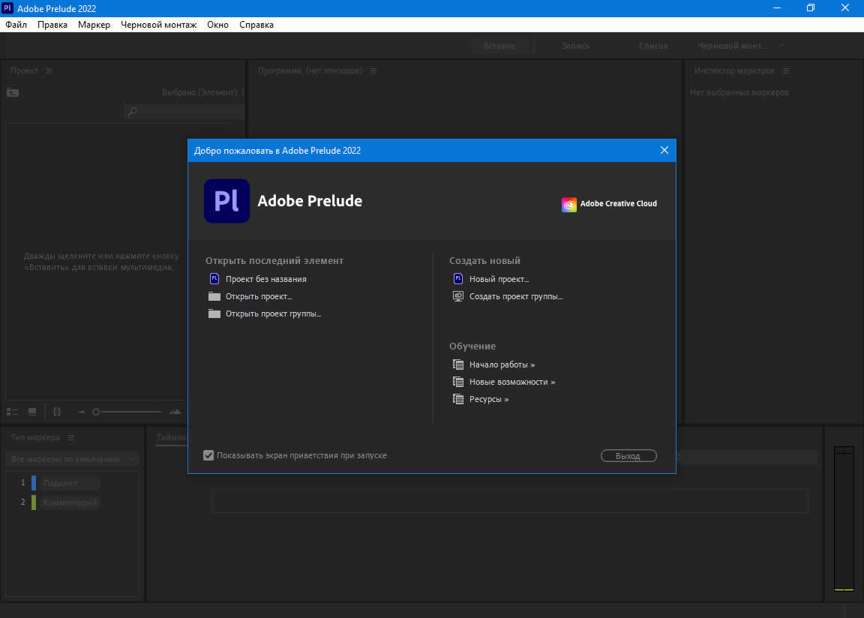The height and width of the screenshot is (618, 864).
Task: Open the "Новые возможности »" link
Action: [512, 382]
